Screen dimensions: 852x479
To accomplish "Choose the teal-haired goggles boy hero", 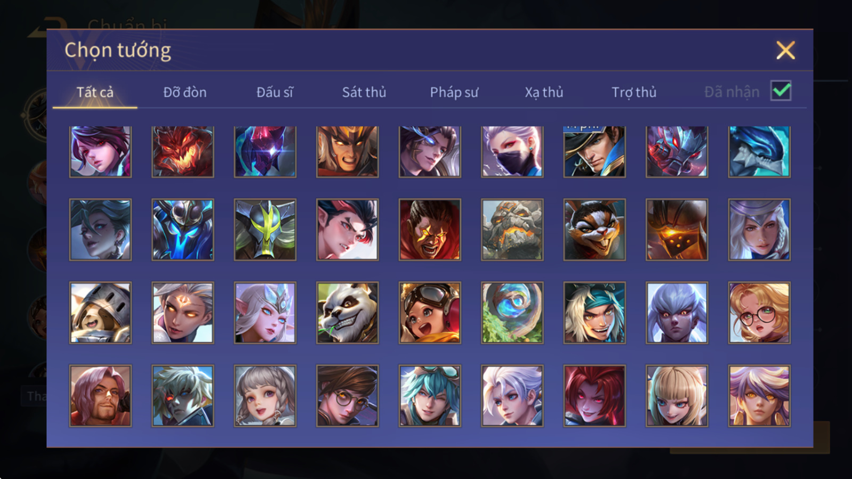I will pos(430,395).
